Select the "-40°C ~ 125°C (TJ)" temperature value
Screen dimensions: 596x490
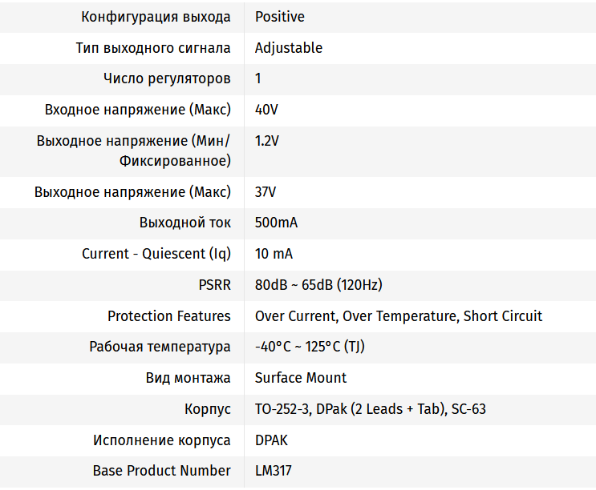(310, 347)
